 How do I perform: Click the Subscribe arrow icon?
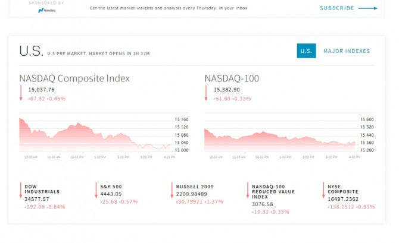(x=367, y=8)
